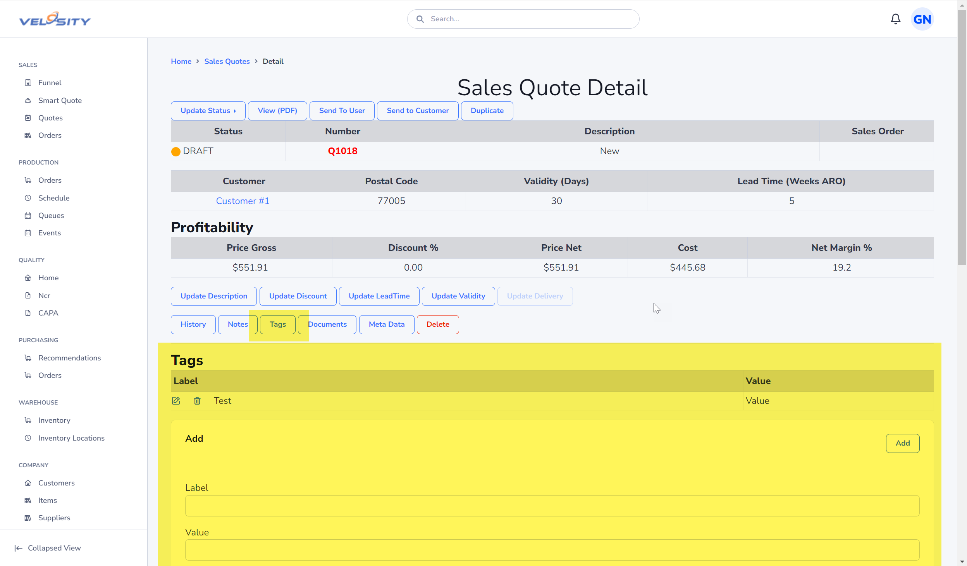
Task: Click the DRAFT status text
Action: pos(198,151)
